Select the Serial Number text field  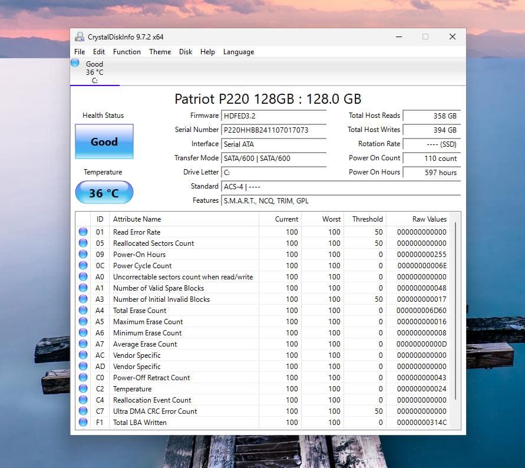(x=274, y=130)
